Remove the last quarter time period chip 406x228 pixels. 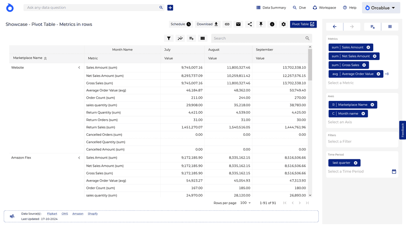[355, 163]
